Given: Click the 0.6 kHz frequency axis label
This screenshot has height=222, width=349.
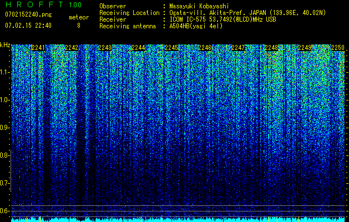Looking at the screenshot, I should click(x=4, y=211).
